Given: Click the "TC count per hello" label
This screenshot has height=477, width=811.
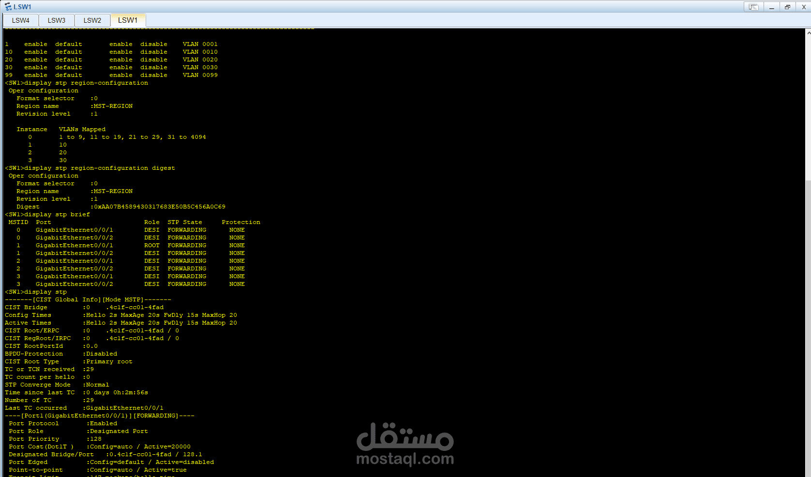Looking at the screenshot, I should (40, 377).
